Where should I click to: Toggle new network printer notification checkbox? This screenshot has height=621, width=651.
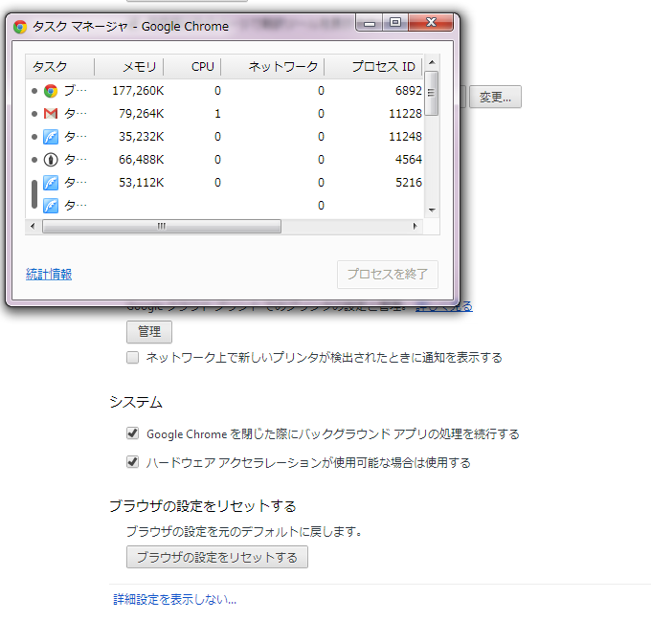132,357
